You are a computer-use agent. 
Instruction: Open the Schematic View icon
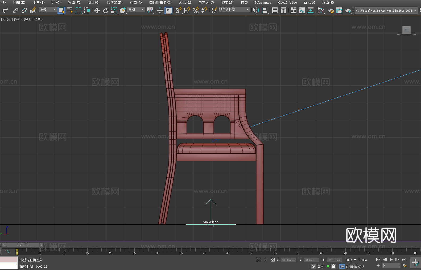[x=321, y=10]
